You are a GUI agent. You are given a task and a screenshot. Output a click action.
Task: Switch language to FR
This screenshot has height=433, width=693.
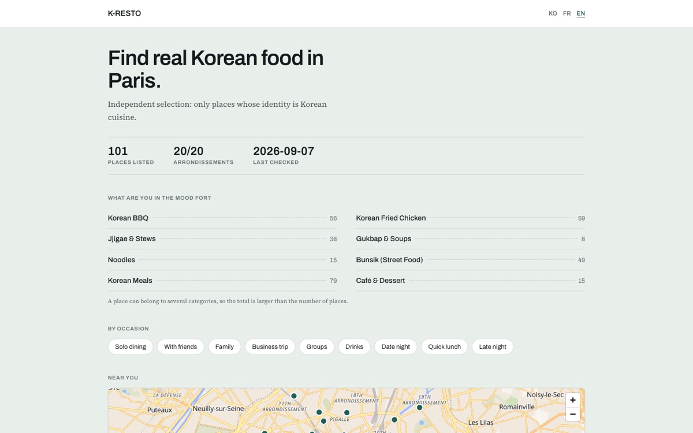coord(567,13)
